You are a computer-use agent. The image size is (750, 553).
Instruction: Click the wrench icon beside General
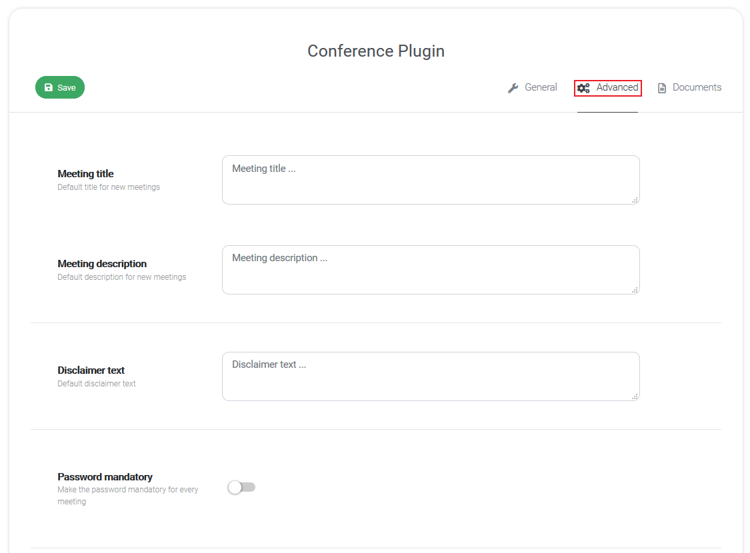click(x=513, y=88)
